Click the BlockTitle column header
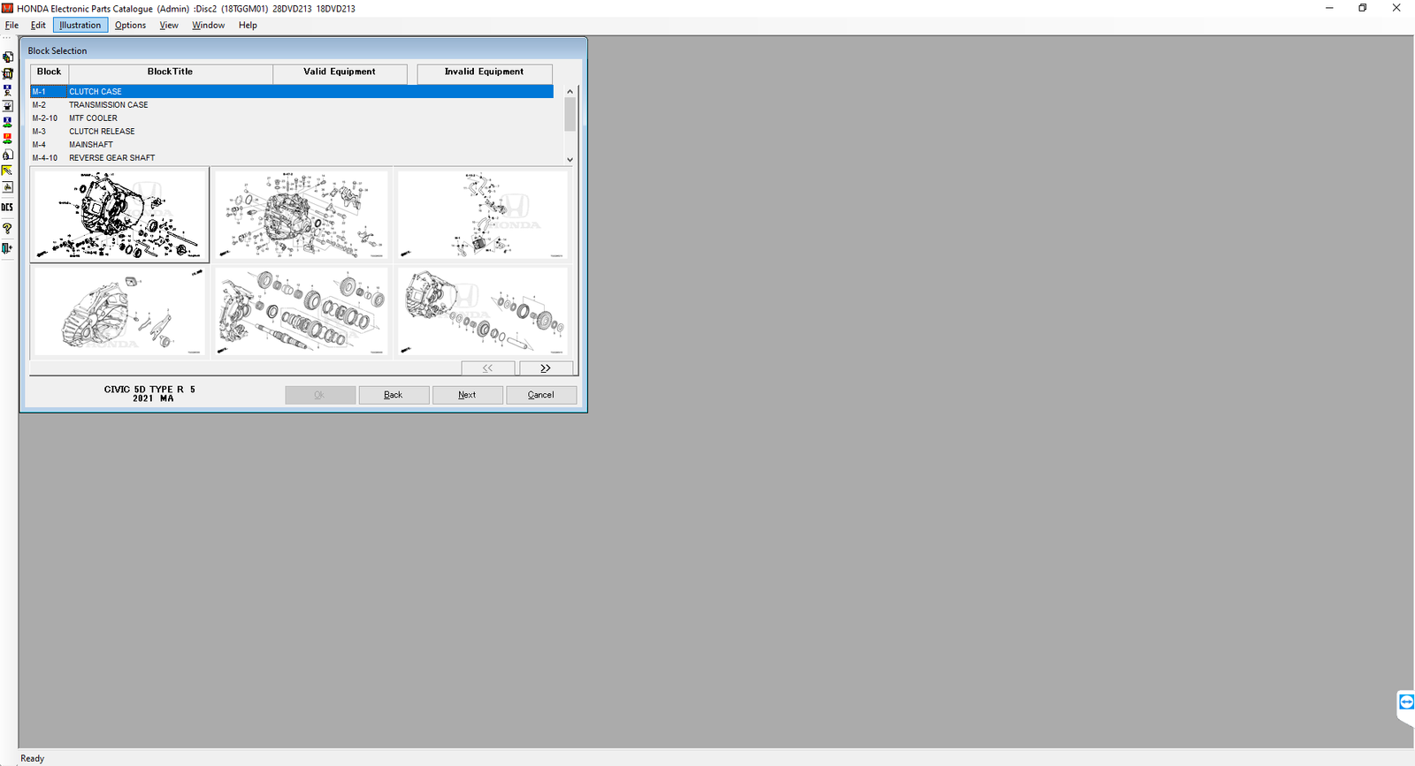 pyautogui.click(x=171, y=72)
